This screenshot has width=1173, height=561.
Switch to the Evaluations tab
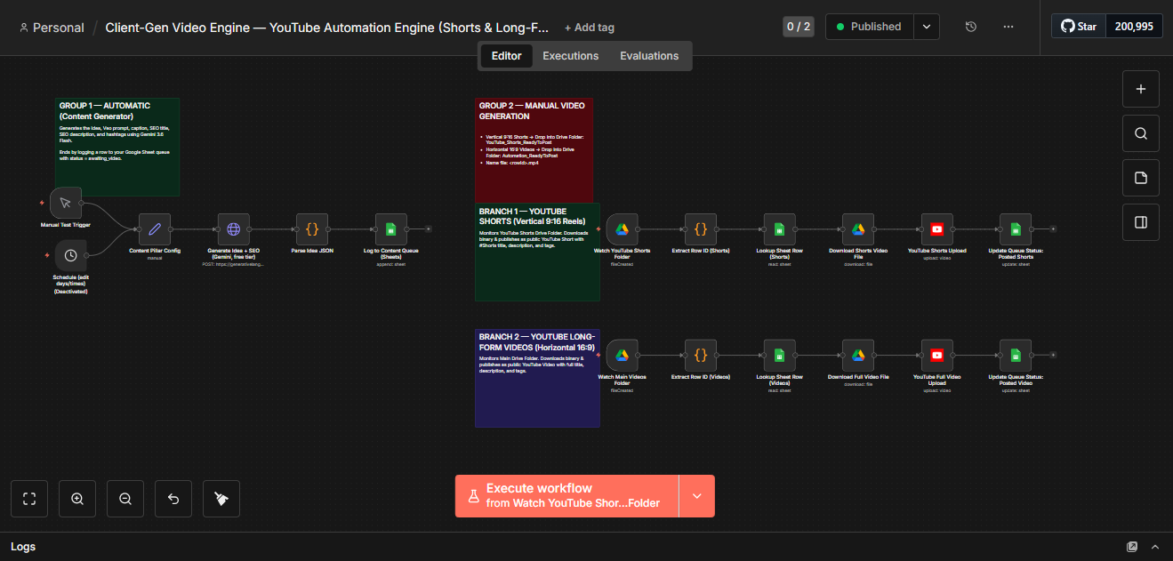pyautogui.click(x=649, y=56)
